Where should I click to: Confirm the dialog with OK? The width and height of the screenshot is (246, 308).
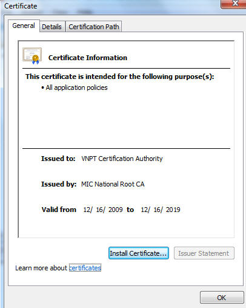(222, 298)
